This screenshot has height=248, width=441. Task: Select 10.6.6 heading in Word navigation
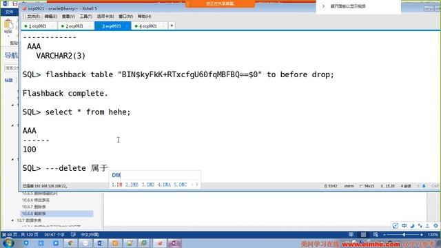tap(36, 200)
